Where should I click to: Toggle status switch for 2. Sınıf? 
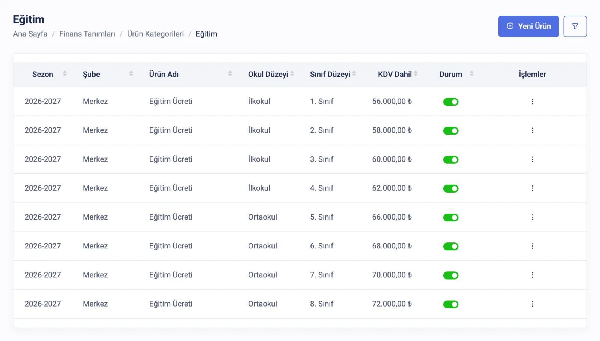click(x=451, y=131)
